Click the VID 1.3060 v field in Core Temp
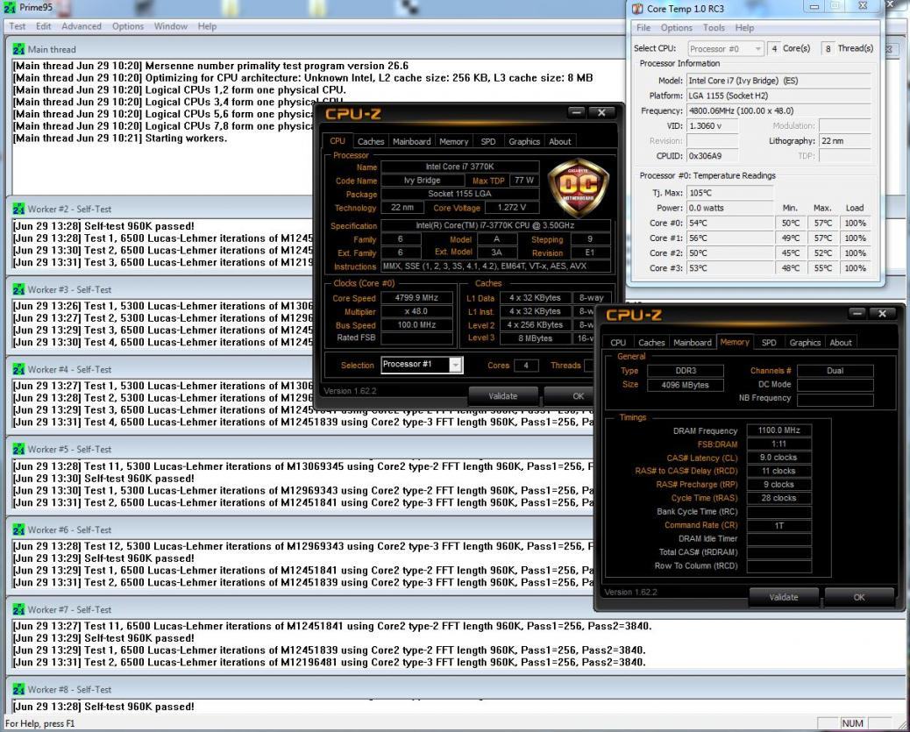Image resolution: width=910 pixels, height=732 pixels. pyautogui.click(x=712, y=125)
